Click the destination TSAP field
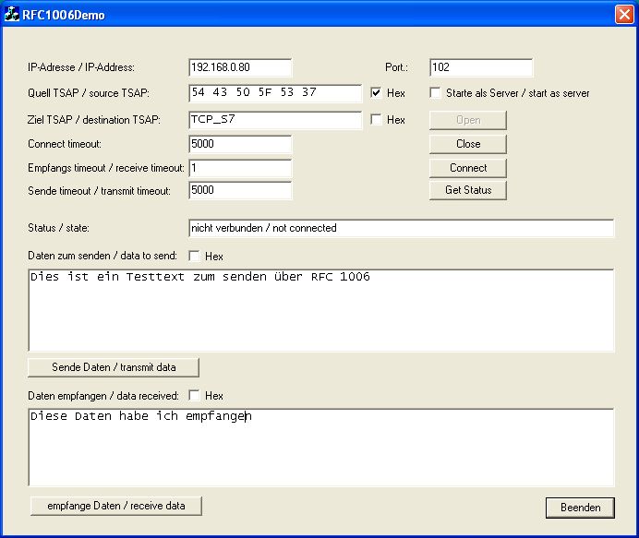This screenshot has width=639, height=538. point(274,120)
